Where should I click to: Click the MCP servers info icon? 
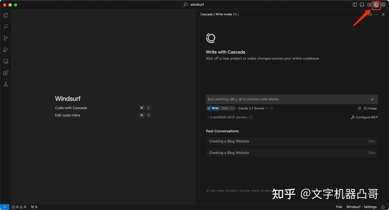click(x=251, y=117)
